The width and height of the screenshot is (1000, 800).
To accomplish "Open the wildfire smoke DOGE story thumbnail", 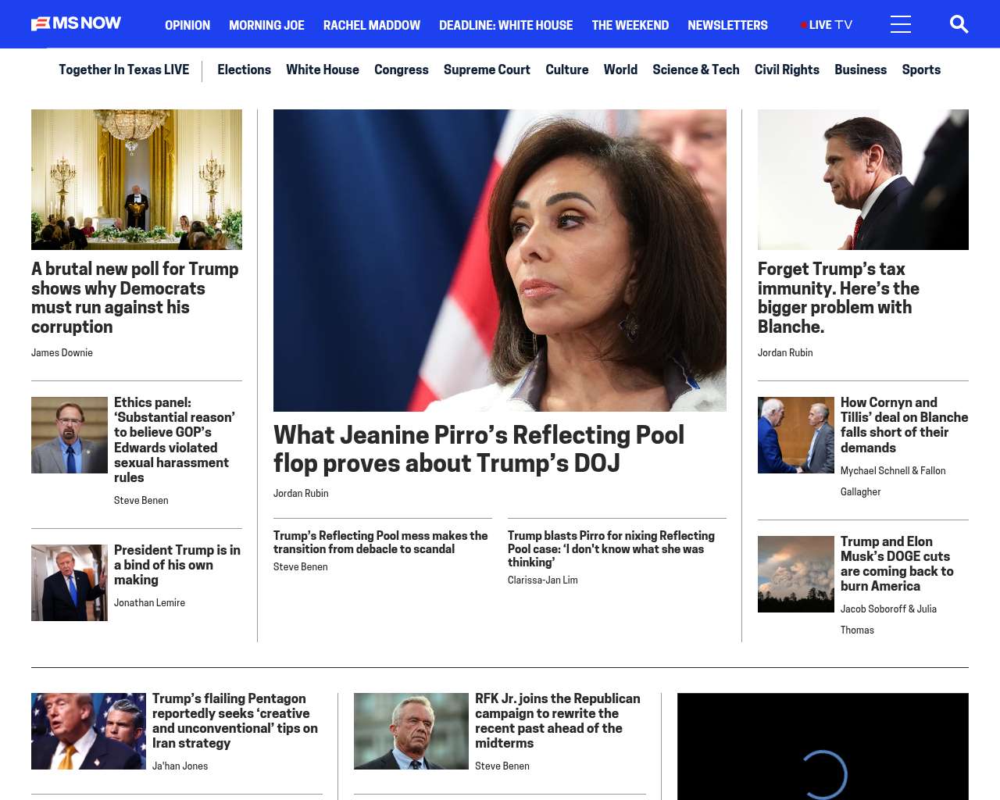I will [x=796, y=574].
